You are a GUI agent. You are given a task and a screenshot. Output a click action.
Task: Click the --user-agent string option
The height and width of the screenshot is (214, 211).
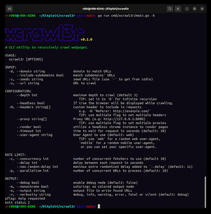[x=35, y=135]
